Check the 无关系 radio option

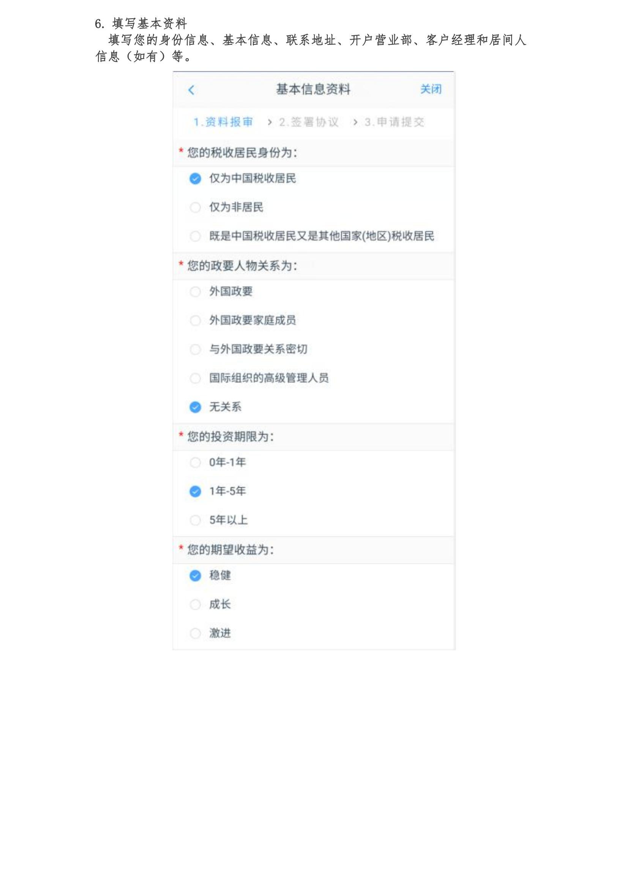coord(195,407)
